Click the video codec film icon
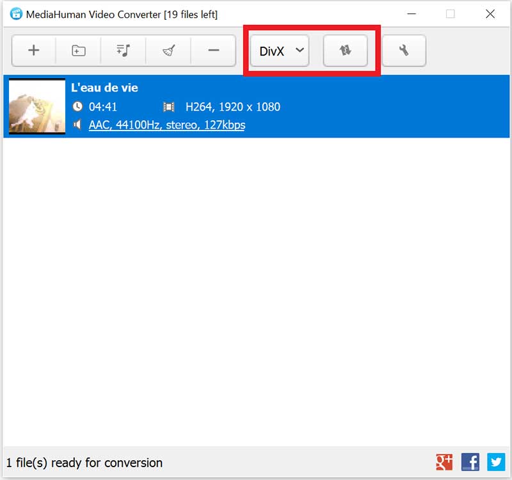Image resolution: width=512 pixels, height=480 pixels. point(170,107)
